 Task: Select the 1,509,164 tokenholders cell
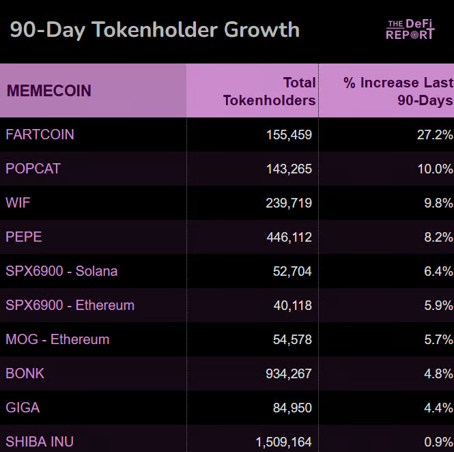coord(283,442)
